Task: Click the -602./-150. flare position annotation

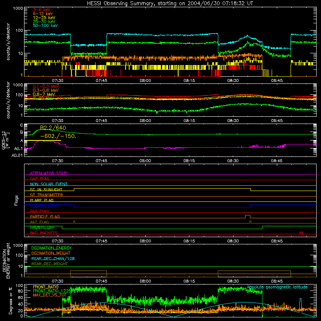Action: (x=58, y=136)
